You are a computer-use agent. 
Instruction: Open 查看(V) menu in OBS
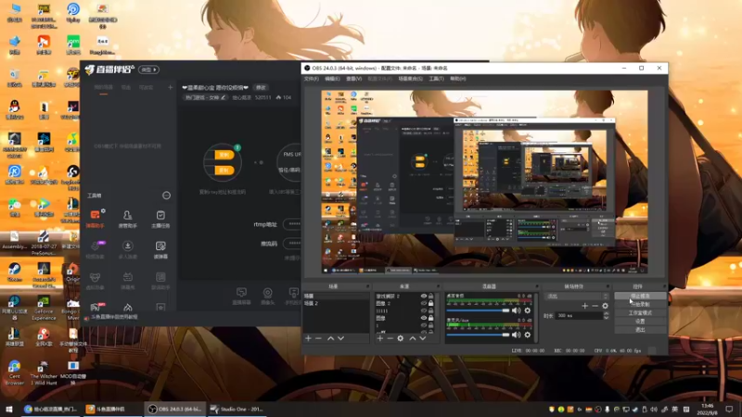354,79
